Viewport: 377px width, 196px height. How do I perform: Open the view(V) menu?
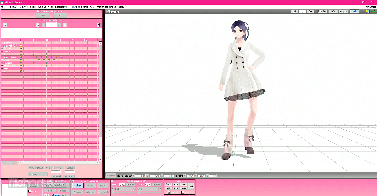pos(24,7)
